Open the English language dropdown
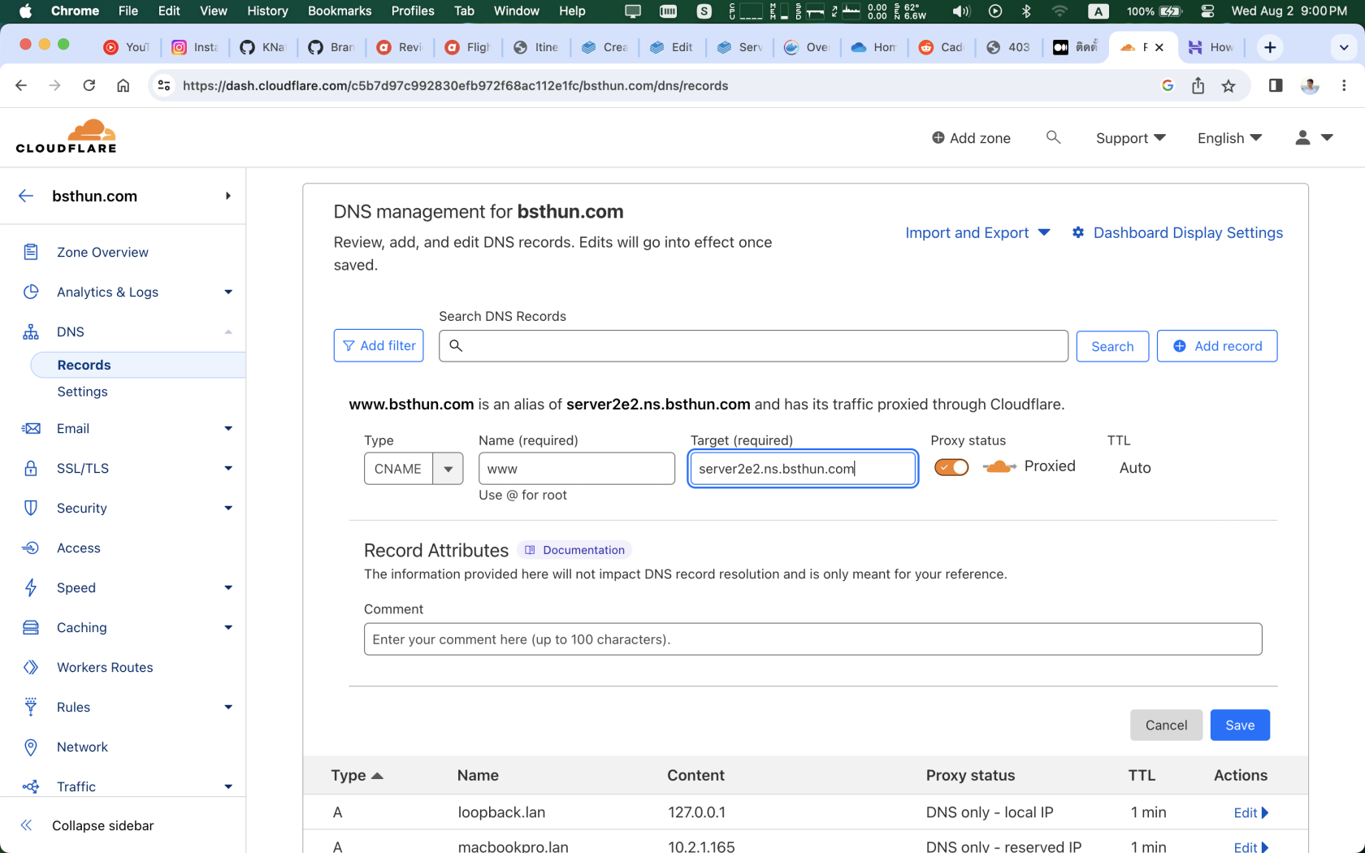 pyautogui.click(x=1229, y=138)
